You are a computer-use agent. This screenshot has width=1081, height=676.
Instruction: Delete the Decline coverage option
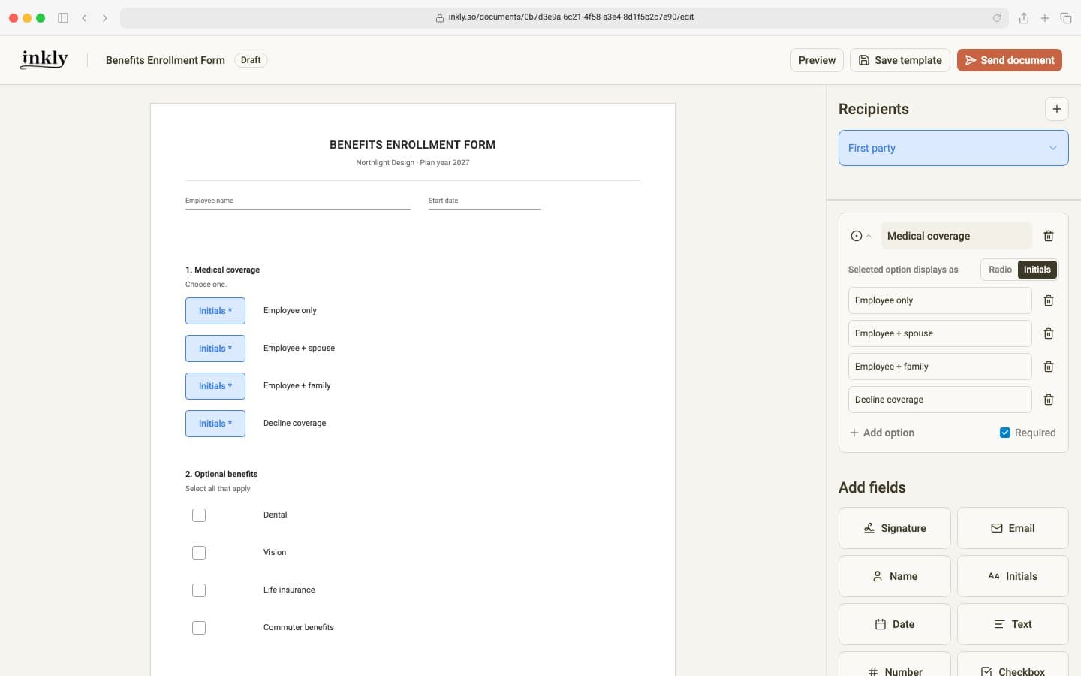click(1049, 400)
